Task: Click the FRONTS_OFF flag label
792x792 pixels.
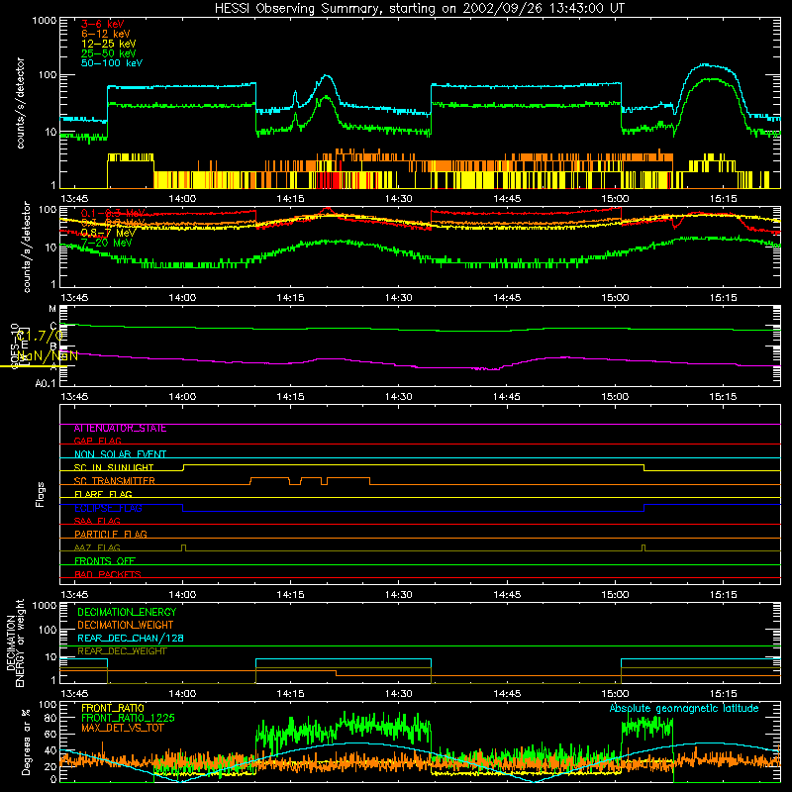Action: tap(105, 561)
